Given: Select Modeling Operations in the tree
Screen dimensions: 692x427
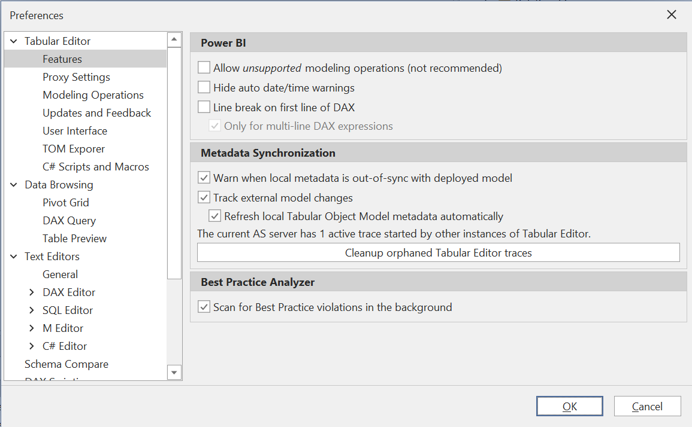Looking at the screenshot, I should tap(93, 95).
